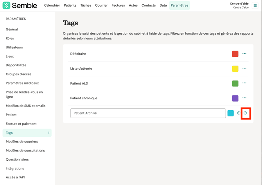
Task: Expand the Tags chevron in the sidebar
Action: [x=48, y=133]
